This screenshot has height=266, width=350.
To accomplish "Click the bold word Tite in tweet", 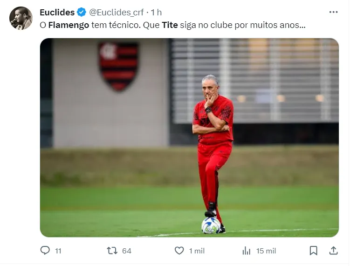I will click(170, 25).
